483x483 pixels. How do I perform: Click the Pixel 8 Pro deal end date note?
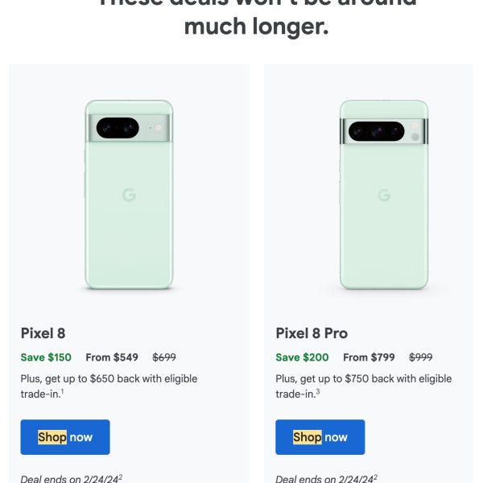point(326,478)
